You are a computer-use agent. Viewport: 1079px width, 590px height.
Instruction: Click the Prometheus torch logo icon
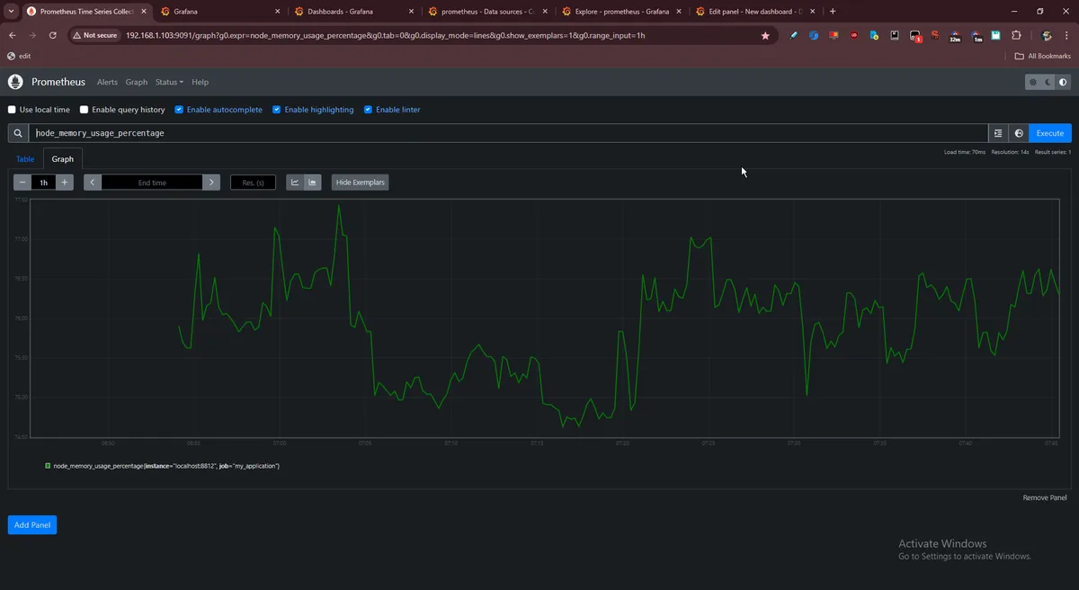(x=15, y=82)
